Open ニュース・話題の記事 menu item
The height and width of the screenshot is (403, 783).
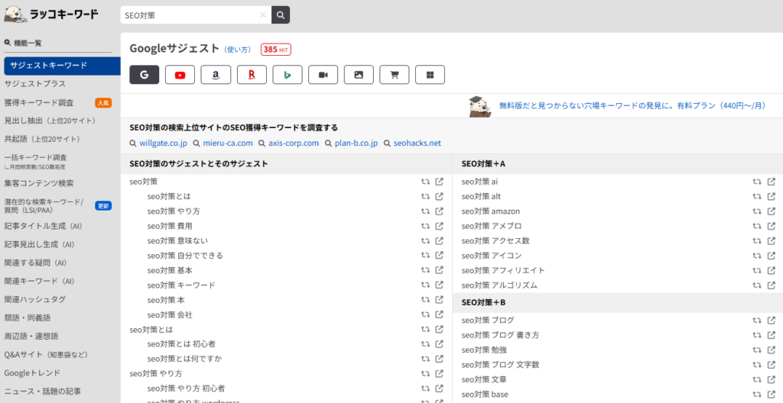43,392
